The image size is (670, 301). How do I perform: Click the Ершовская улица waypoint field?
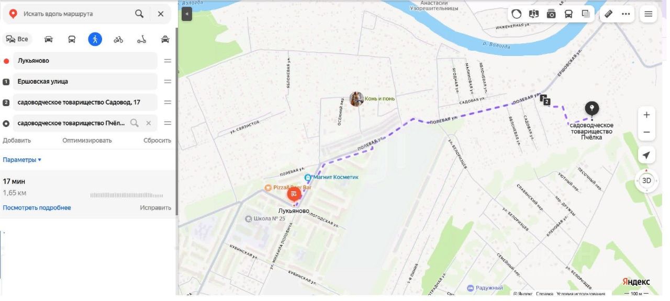(85, 82)
